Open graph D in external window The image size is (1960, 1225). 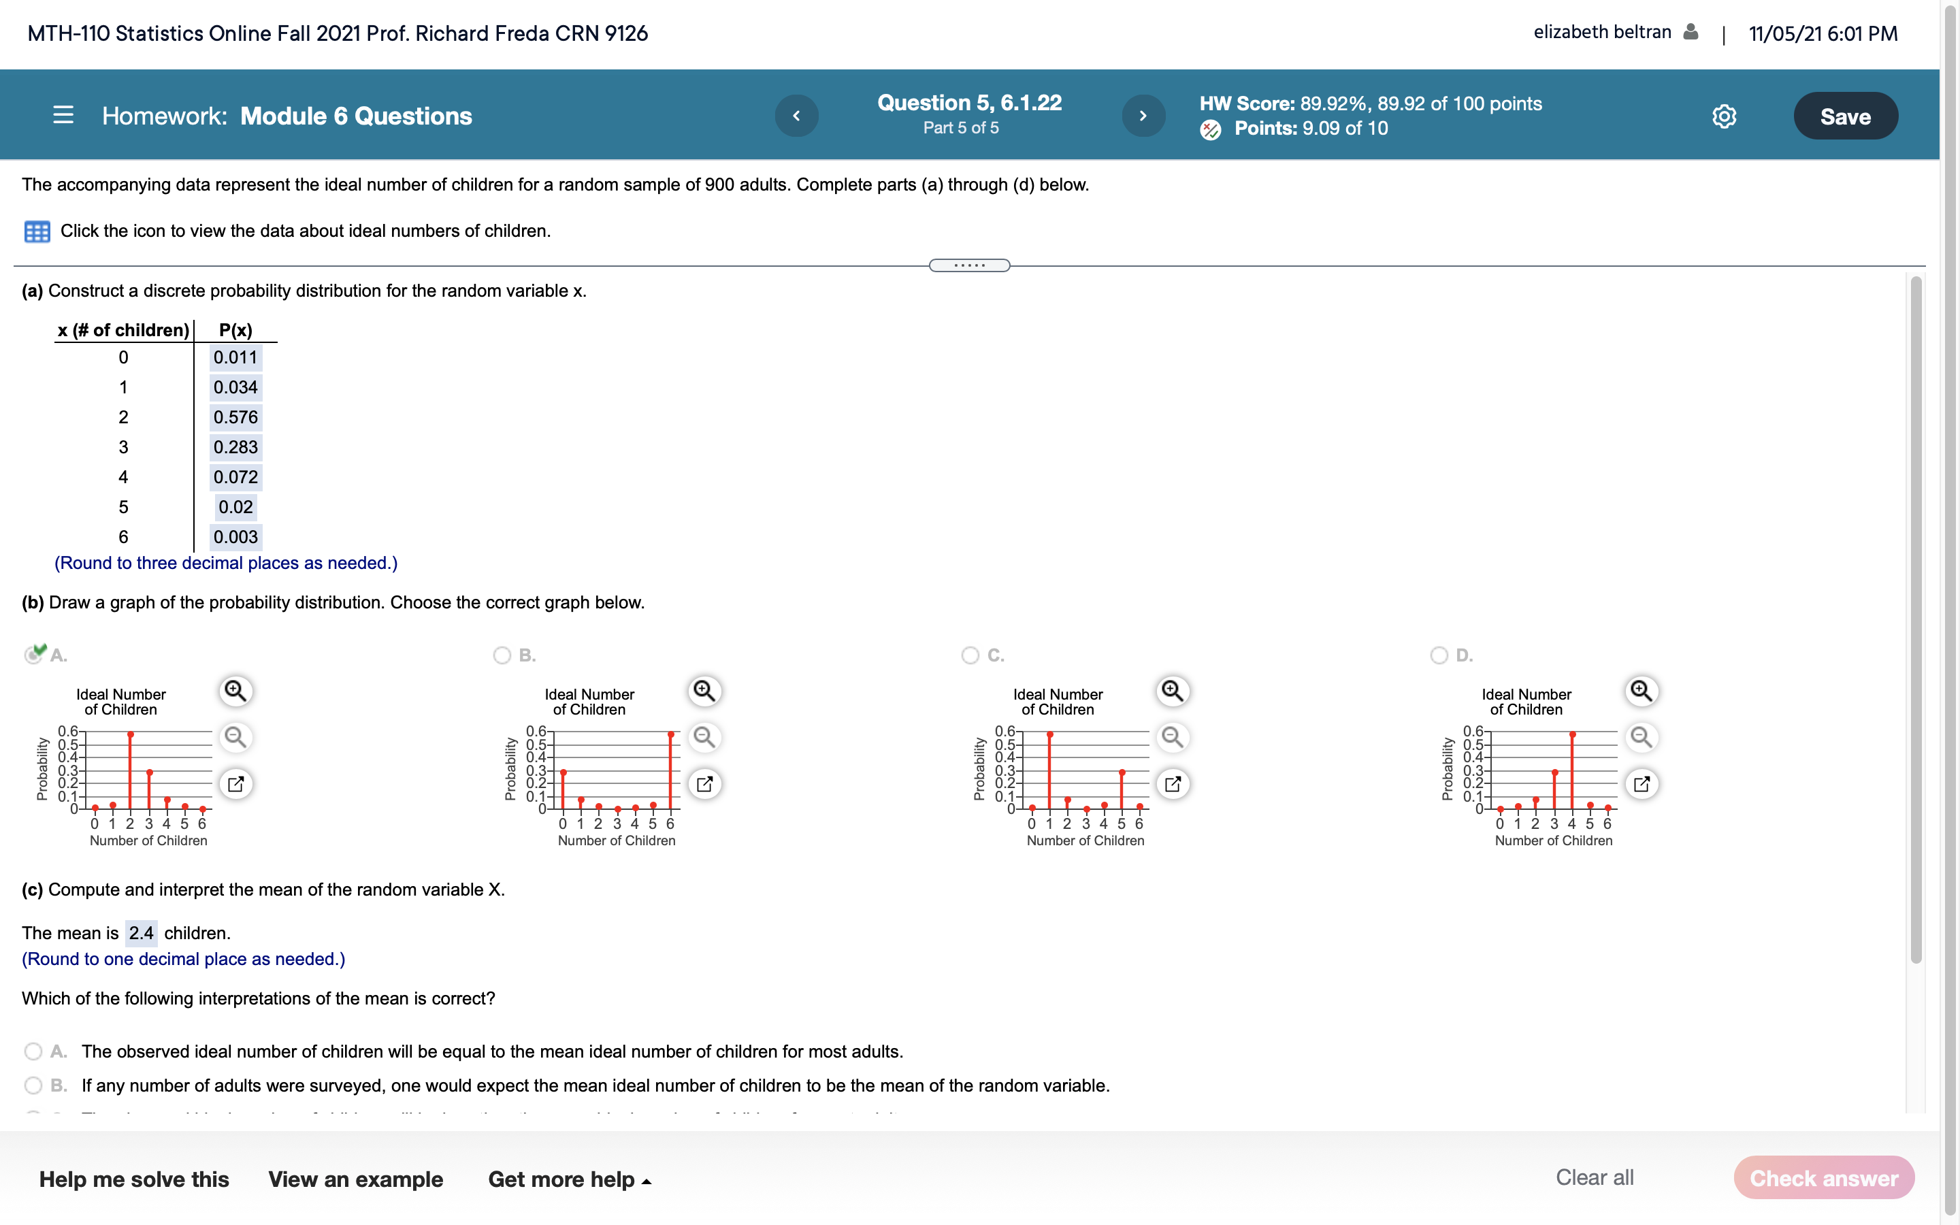pyautogui.click(x=1641, y=783)
